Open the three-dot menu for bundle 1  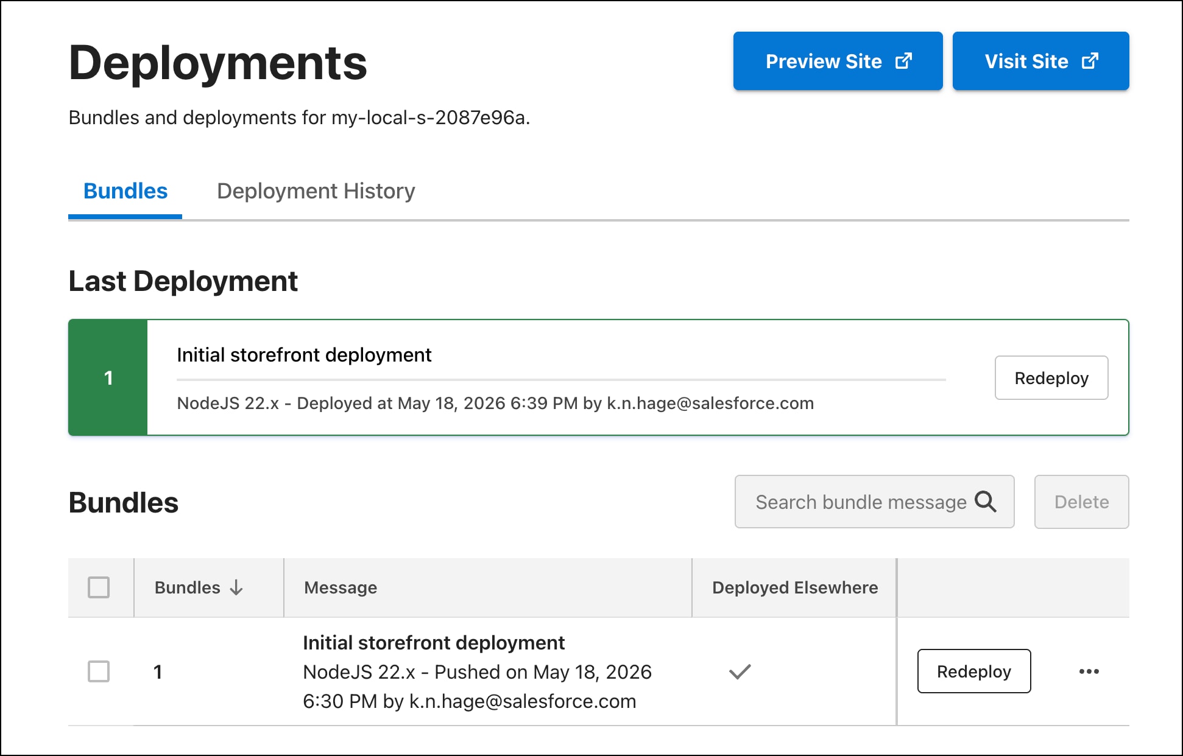point(1089,671)
